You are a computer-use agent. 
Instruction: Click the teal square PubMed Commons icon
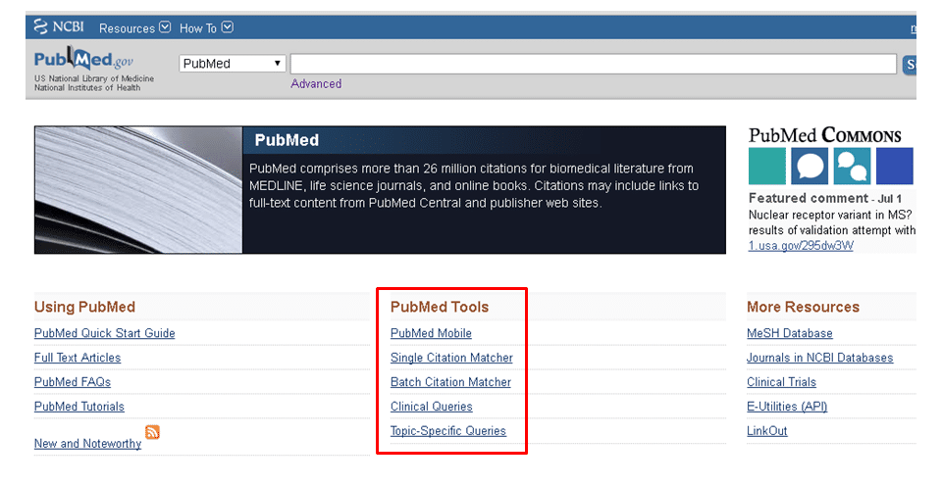(766, 167)
